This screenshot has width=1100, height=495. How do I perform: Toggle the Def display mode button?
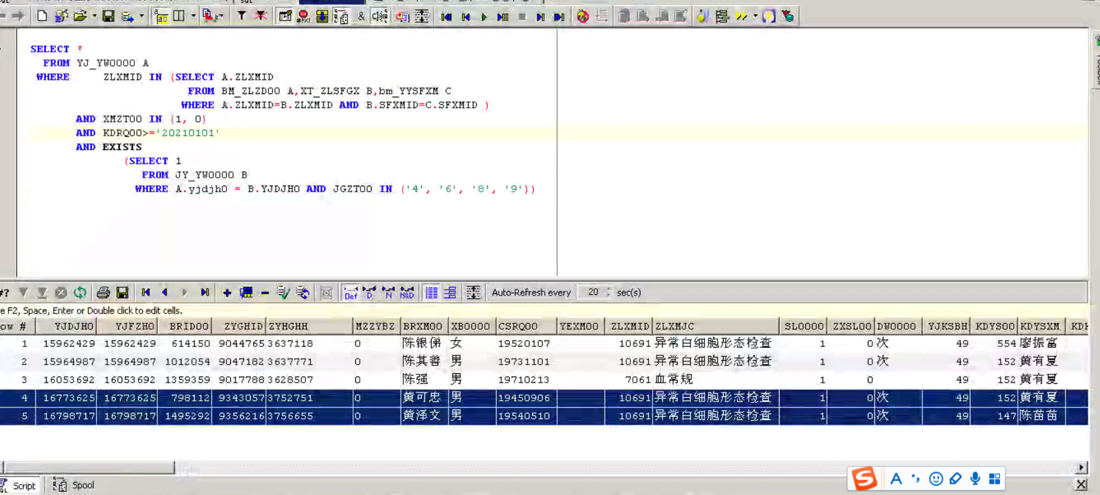351,292
